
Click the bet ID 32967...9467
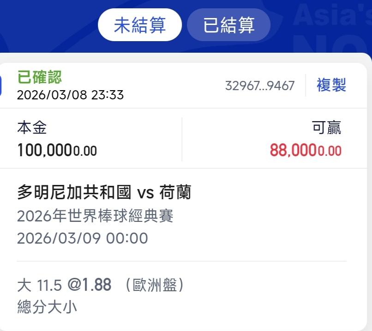point(259,86)
